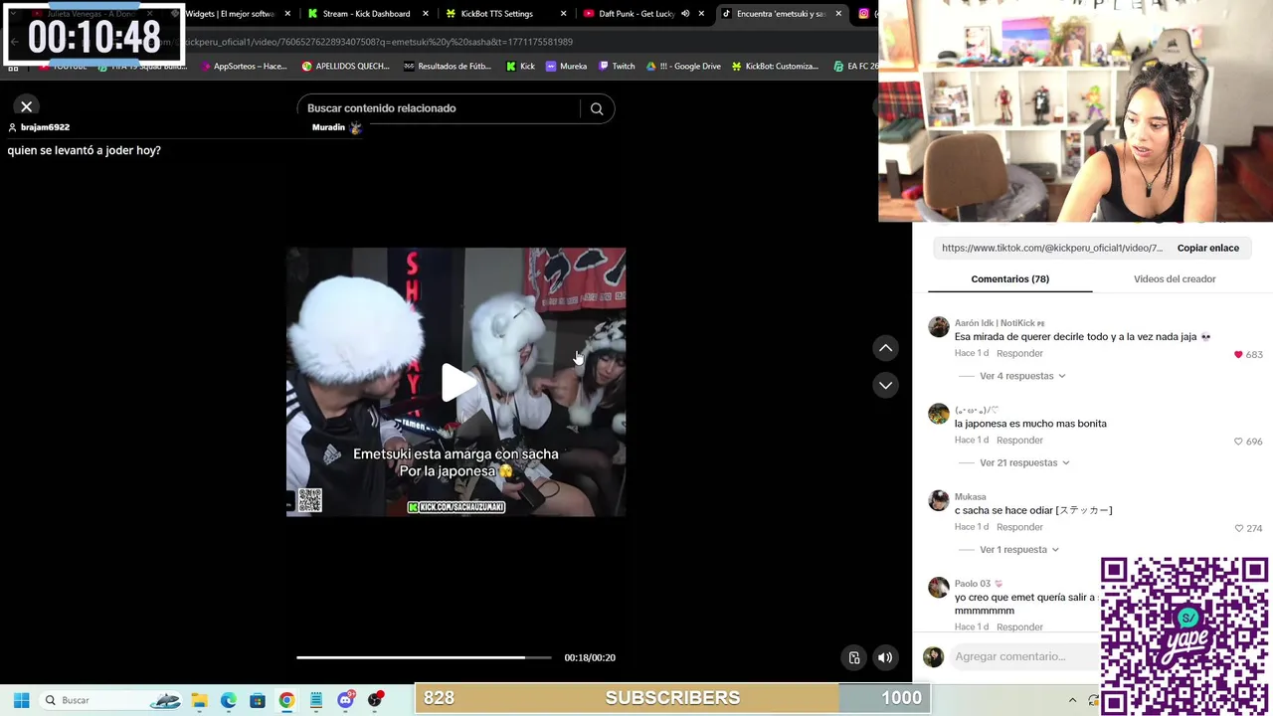Close the TikTok video viewer with X
The height and width of the screenshot is (716, 1273).
click(27, 106)
